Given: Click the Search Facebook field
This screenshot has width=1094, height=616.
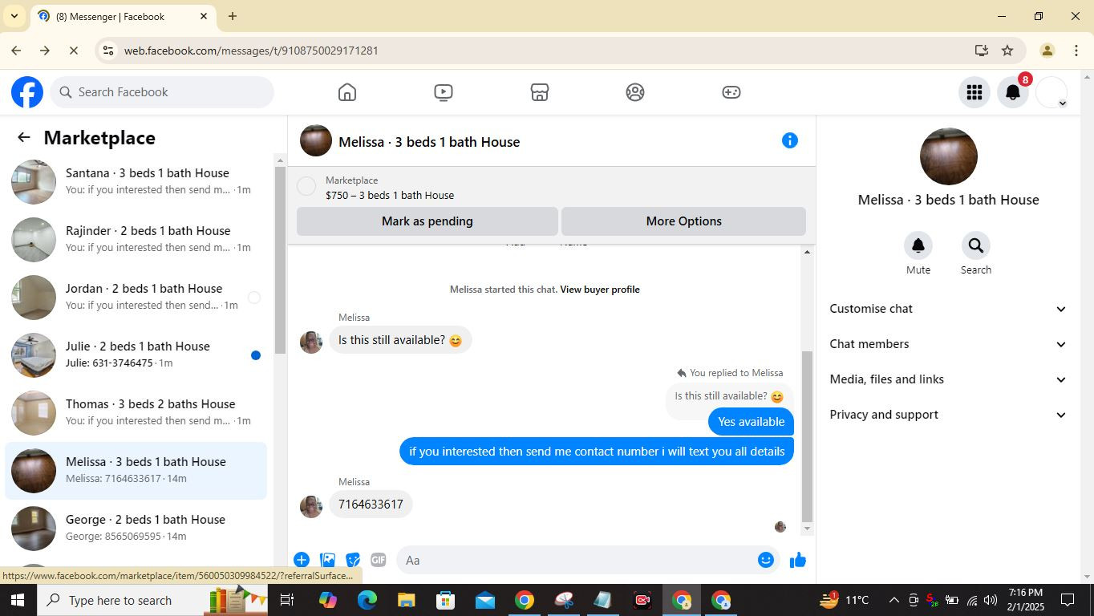Looking at the screenshot, I should coord(162,92).
